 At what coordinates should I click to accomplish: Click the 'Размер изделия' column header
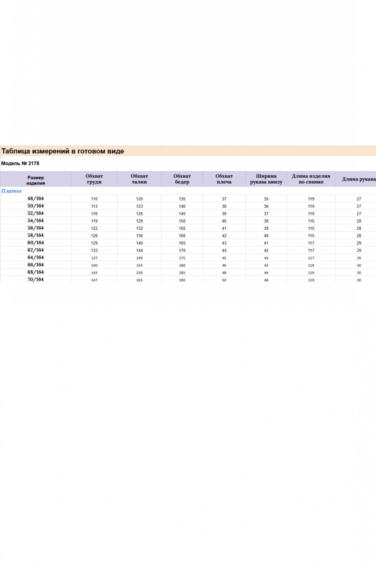pyautogui.click(x=36, y=180)
